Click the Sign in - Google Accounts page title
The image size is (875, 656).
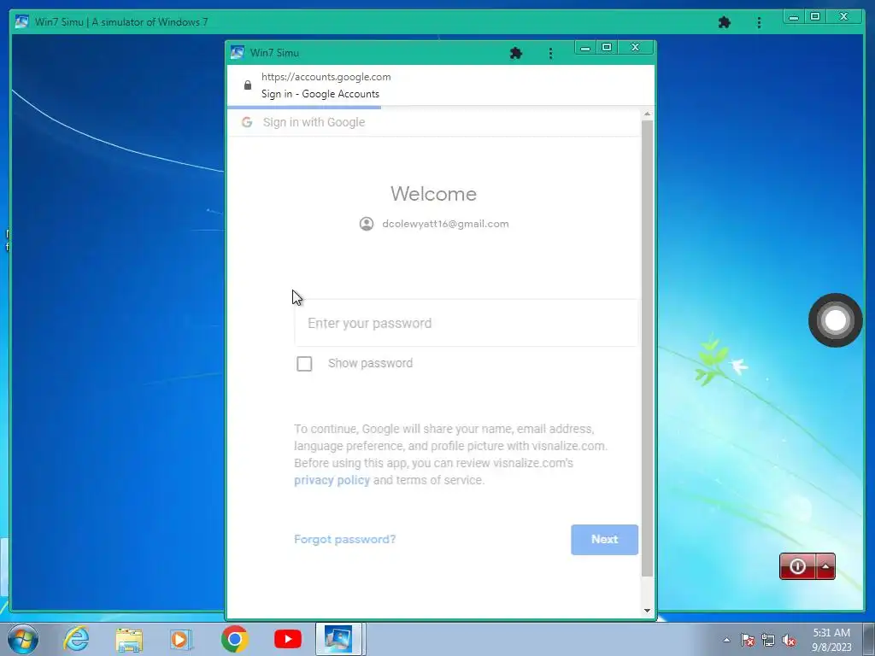[320, 94]
